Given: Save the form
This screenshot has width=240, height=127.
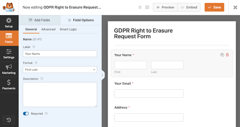Looking at the screenshot, I should [x=214, y=7].
